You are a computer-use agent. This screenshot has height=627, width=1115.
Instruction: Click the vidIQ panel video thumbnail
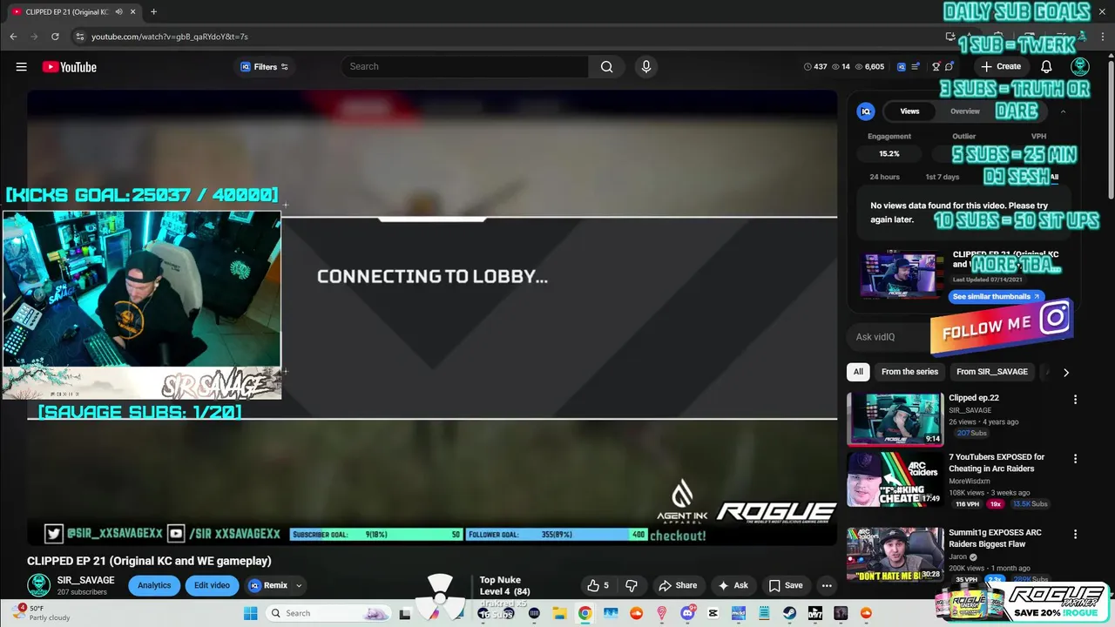900,274
